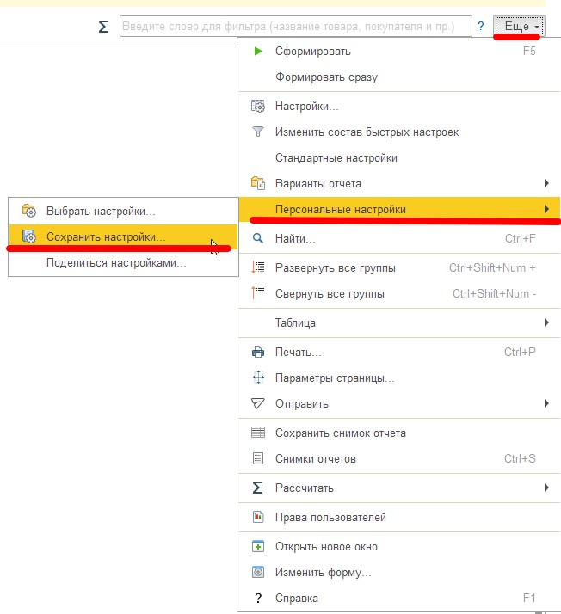561x614 pixels.
Task: Expand the Таблица submenu
Action: point(546,323)
